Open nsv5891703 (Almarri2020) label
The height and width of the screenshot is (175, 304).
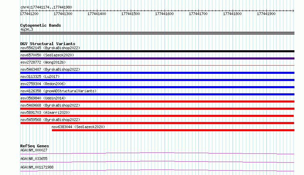pyautogui.click(x=45, y=112)
